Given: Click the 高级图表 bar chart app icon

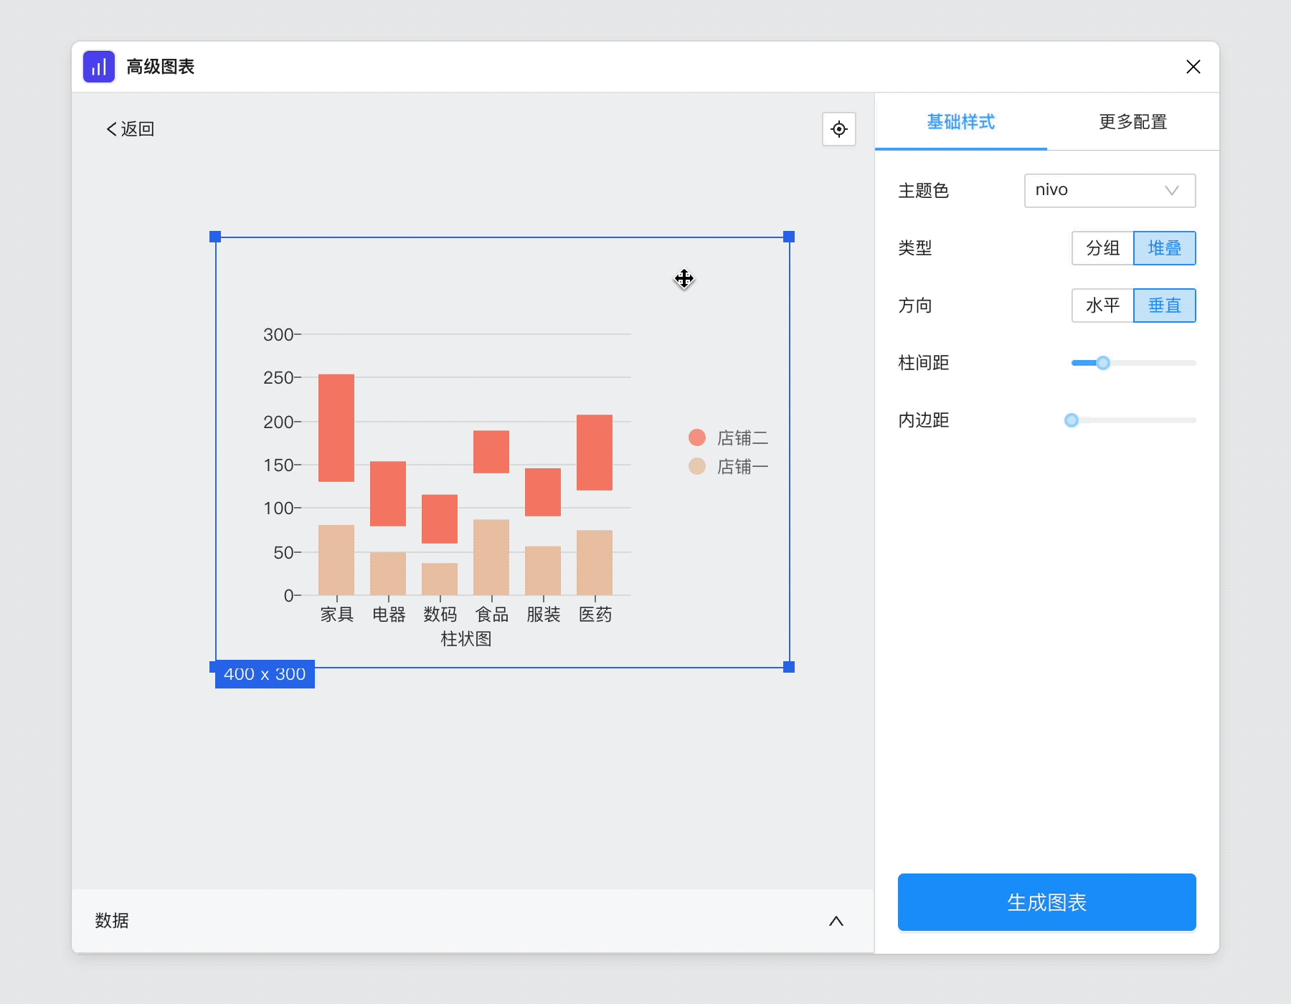Looking at the screenshot, I should click(99, 67).
